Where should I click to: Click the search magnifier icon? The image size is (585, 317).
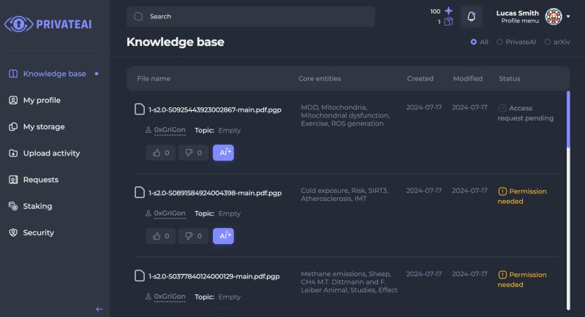coord(138,16)
